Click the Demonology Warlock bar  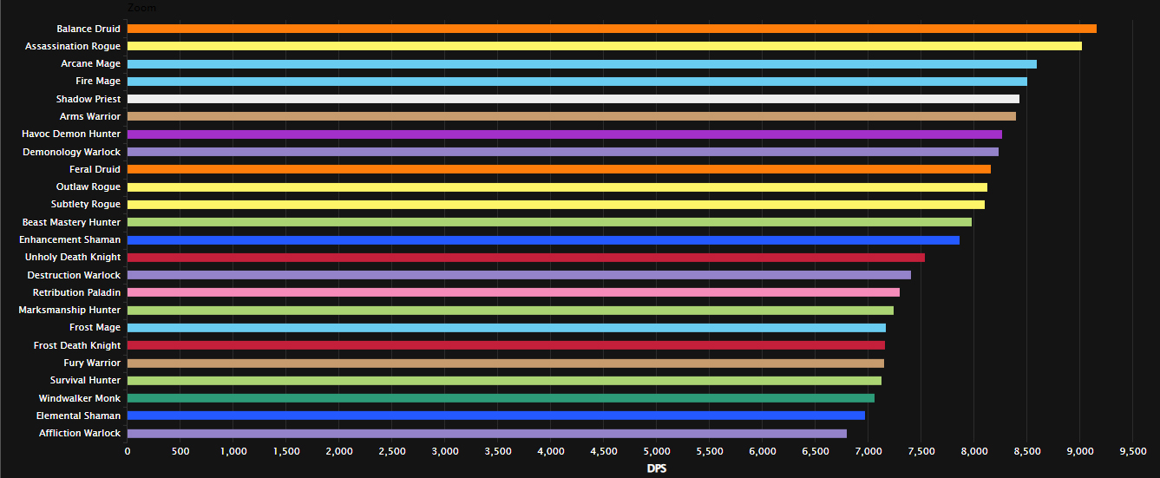(x=563, y=152)
